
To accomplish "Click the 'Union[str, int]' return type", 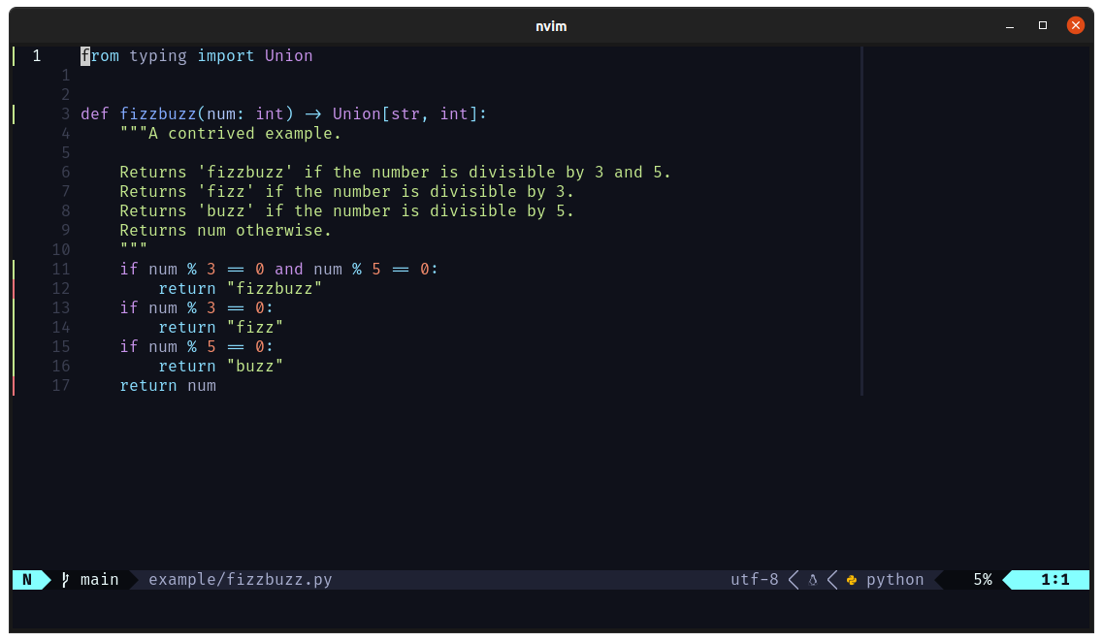I will tap(405, 113).
